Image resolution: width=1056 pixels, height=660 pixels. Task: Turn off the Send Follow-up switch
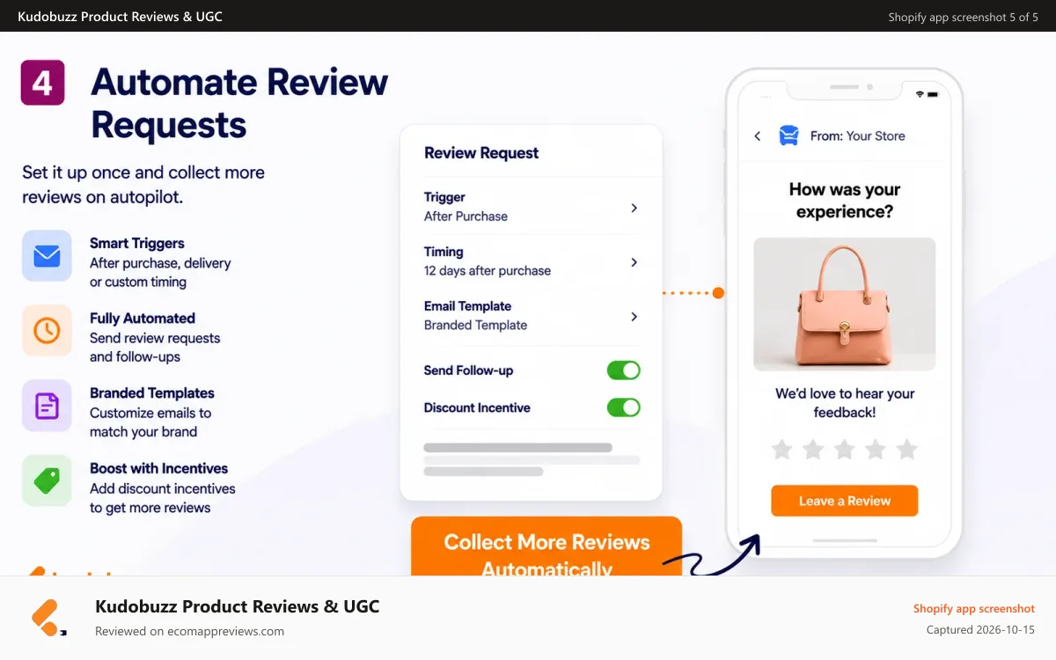coord(624,370)
